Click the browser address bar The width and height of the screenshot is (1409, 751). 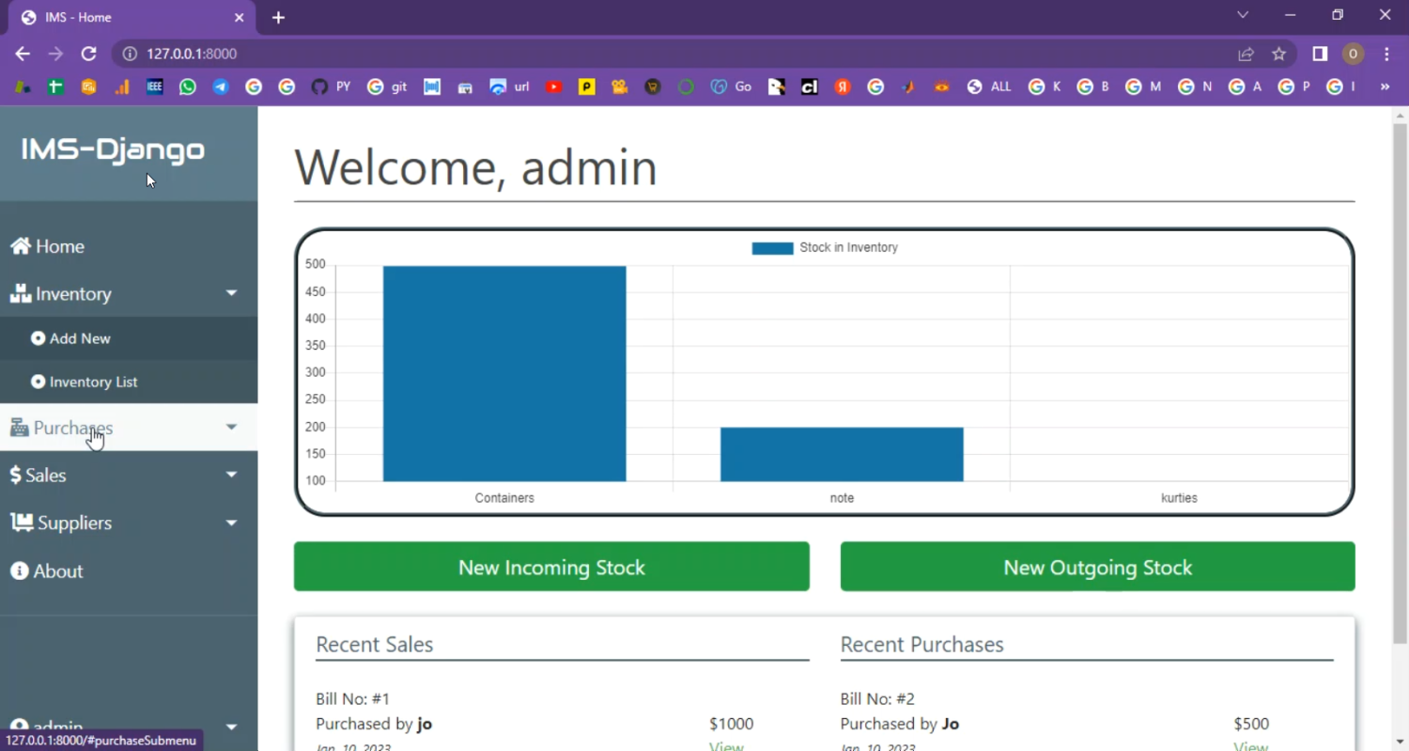pos(658,55)
